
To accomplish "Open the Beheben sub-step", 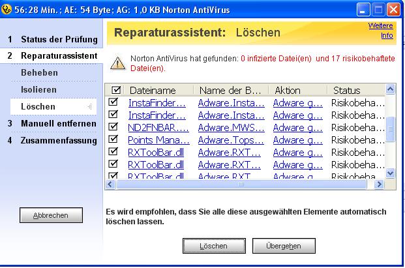I will [x=39, y=72].
